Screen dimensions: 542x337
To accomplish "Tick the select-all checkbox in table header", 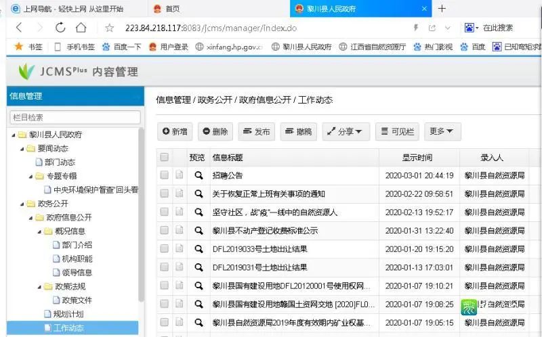I will coord(164,157).
